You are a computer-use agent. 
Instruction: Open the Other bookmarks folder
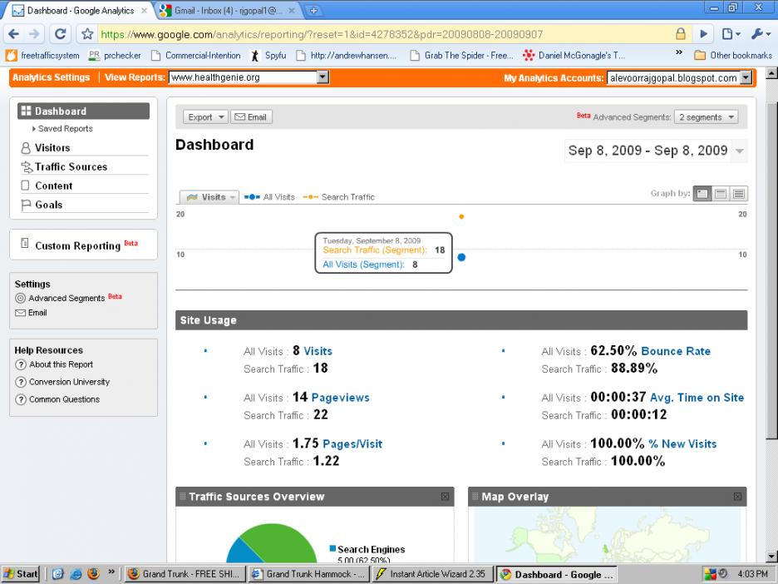point(733,56)
